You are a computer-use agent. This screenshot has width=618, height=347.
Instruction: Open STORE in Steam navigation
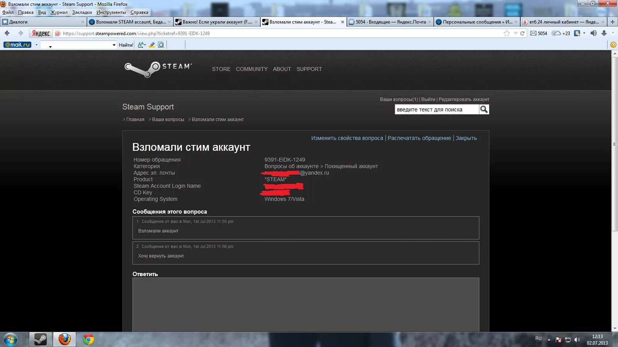(x=221, y=69)
